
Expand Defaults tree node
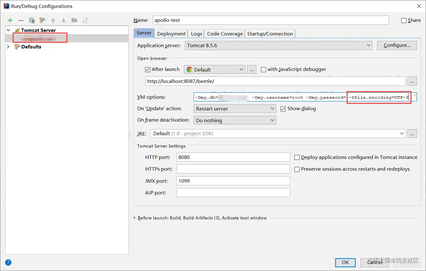click(8, 47)
